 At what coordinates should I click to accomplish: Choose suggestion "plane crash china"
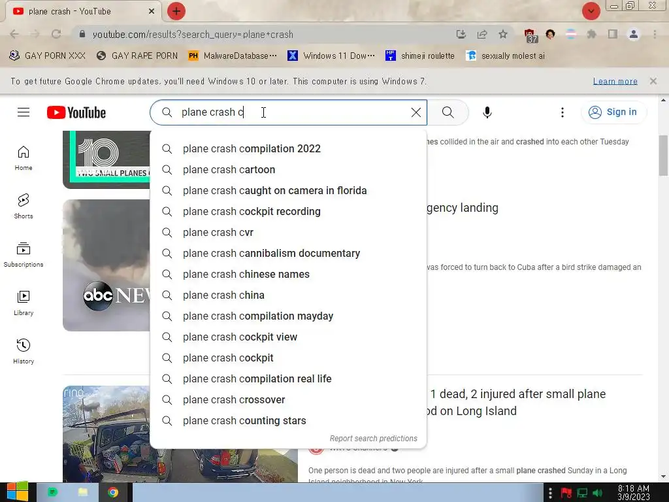point(288,295)
